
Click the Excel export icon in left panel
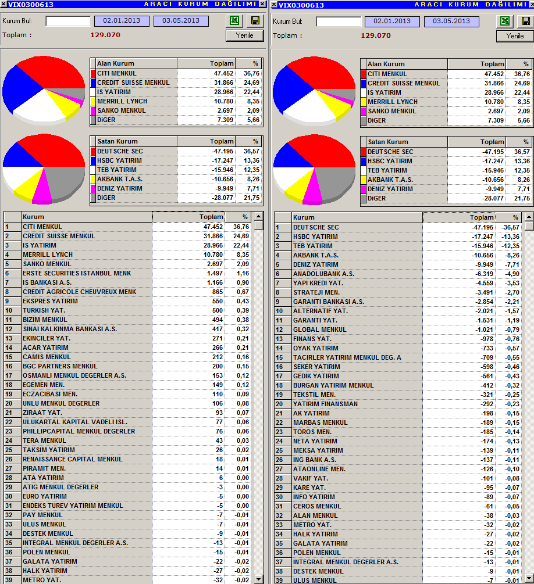point(234,20)
